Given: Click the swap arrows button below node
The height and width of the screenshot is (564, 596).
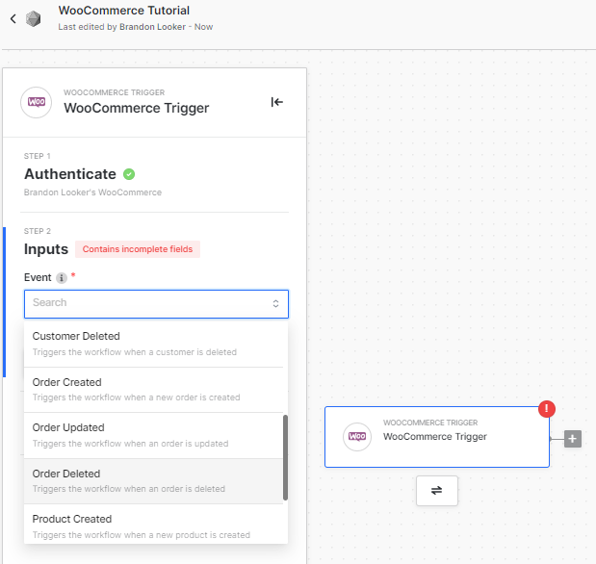Looking at the screenshot, I should [436, 490].
